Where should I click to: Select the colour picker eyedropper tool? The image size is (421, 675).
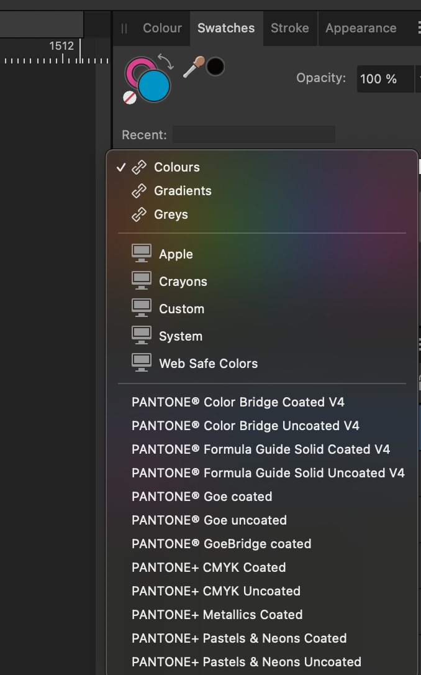coord(193,67)
